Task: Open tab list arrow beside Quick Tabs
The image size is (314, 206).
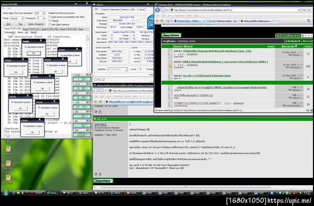Action: (172, 21)
